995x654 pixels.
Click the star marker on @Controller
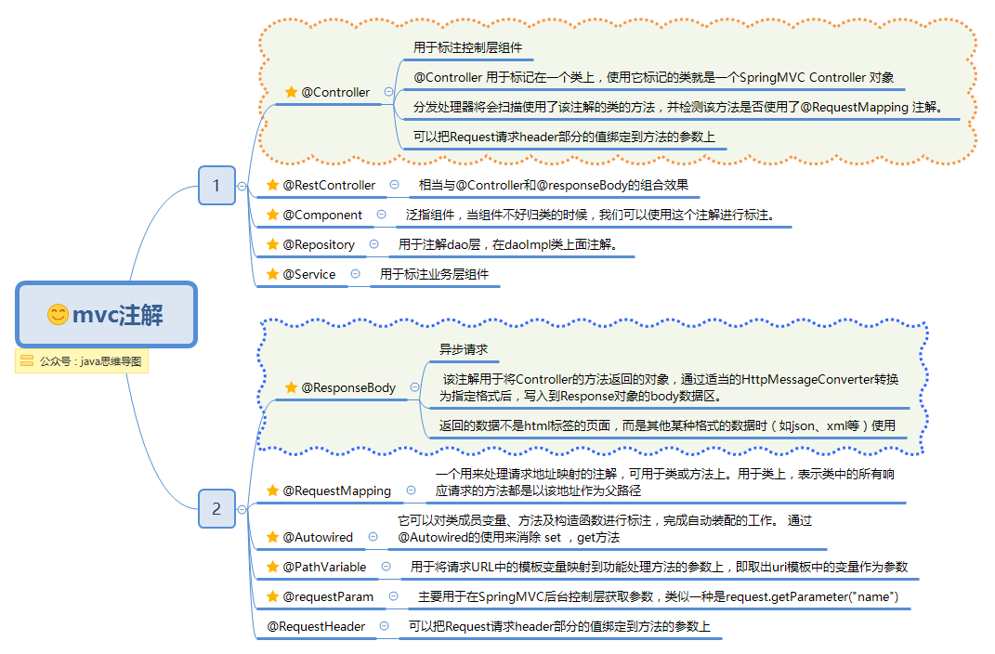[292, 92]
